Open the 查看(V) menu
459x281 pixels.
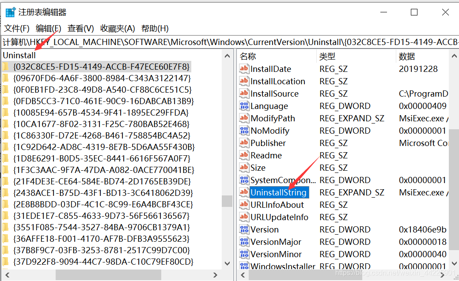80,28
